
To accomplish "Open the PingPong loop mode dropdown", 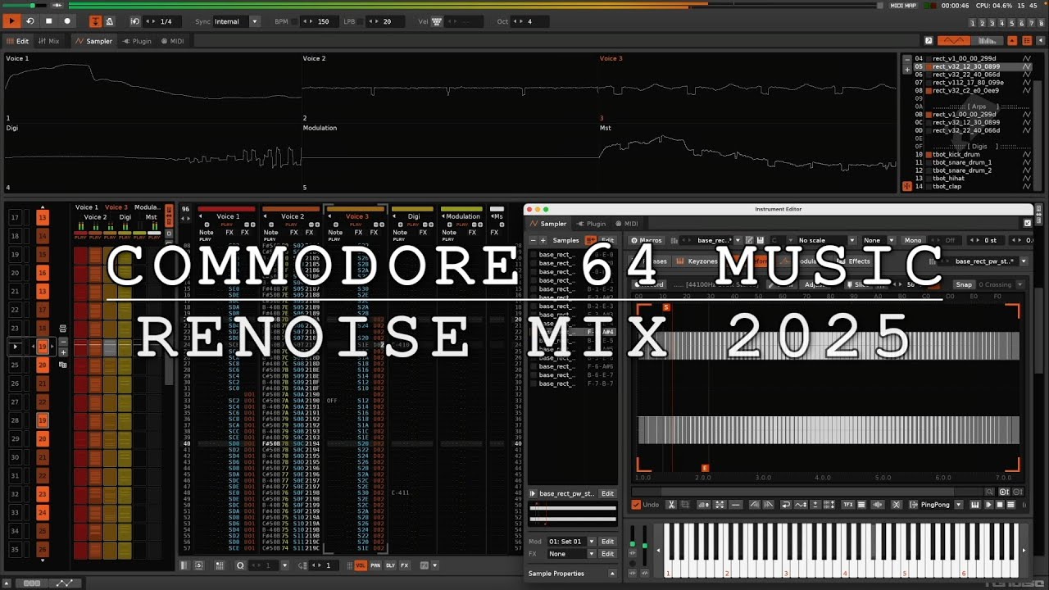I will [x=938, y=505].
